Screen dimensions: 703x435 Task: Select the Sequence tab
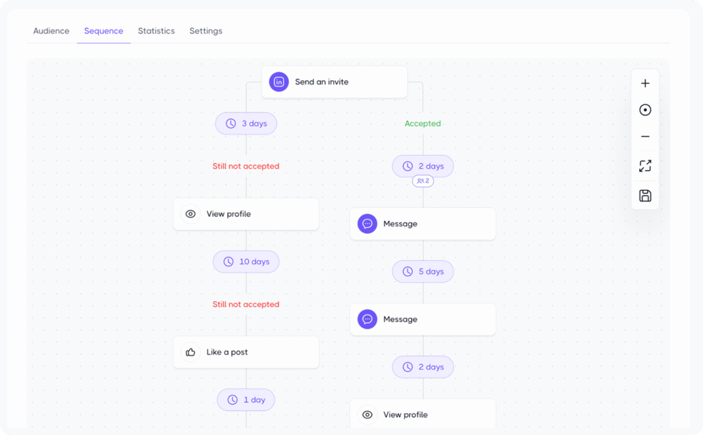click(x=104, y=31)
